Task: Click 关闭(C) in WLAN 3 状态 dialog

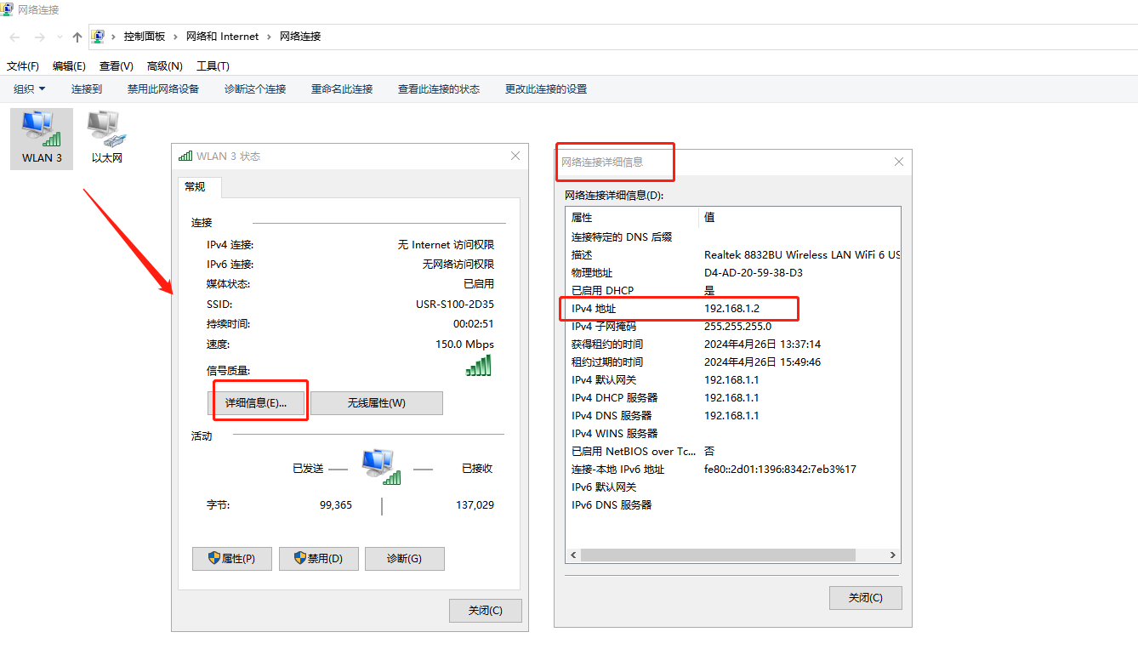Action: point(486,611)
